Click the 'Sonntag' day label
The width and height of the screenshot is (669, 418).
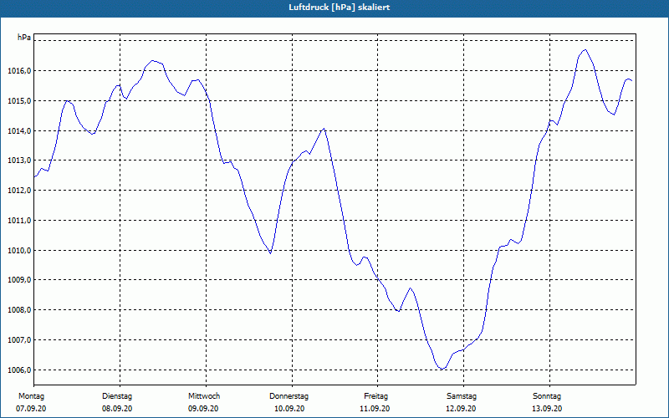click(x=547, y=396)
